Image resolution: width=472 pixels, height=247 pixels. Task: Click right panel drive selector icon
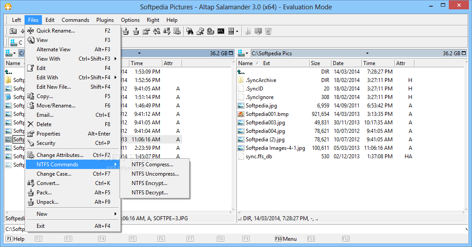pos(241,53)
